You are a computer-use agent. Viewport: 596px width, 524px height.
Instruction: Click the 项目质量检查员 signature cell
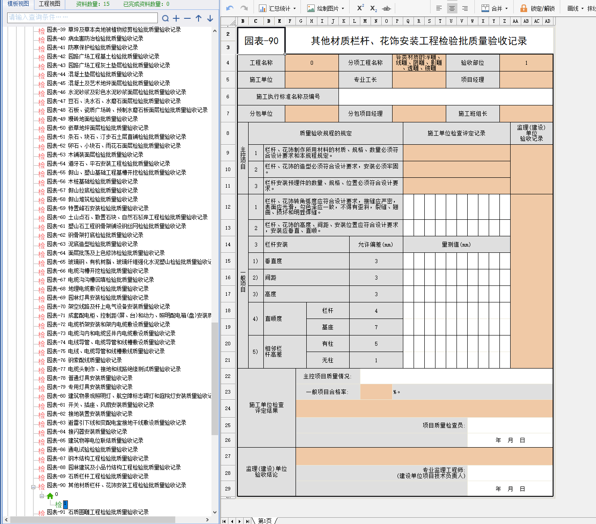click(x=510, y=425)
